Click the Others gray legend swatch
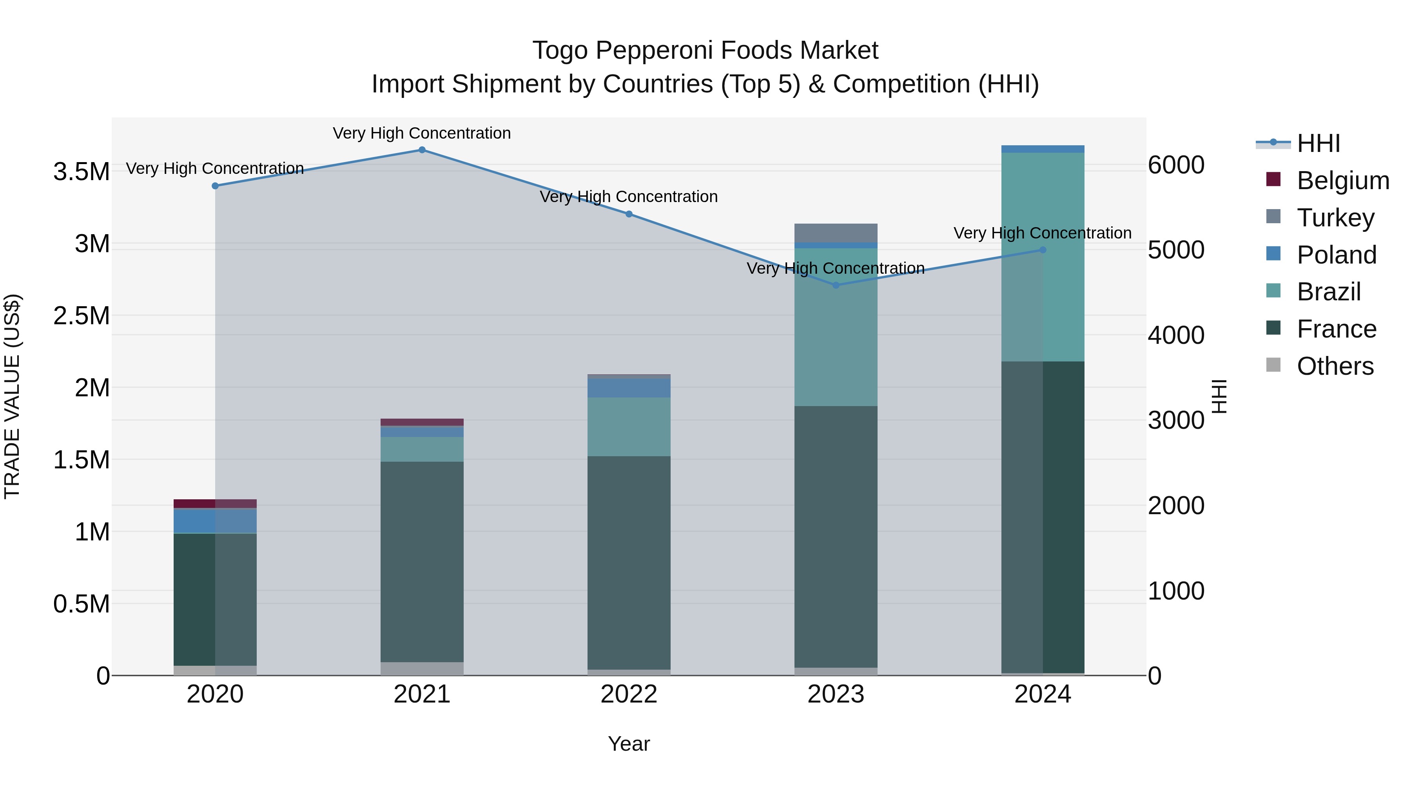Screen dimensions: 1411x793 coord(1273,365)
